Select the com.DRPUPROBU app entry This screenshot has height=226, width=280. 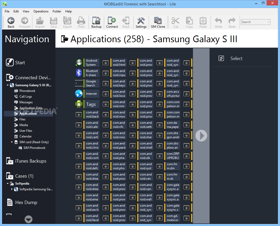point(168,156)
